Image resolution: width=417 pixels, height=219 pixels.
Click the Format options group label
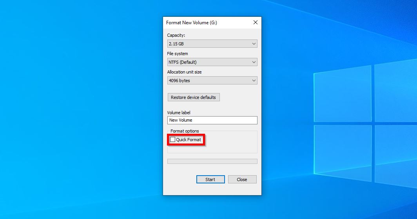pos(185,131)
